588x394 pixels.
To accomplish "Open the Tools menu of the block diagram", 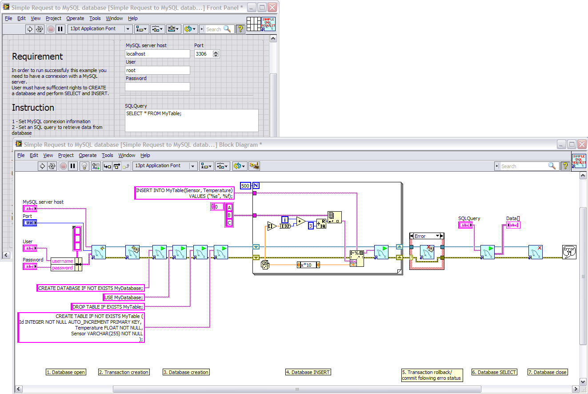I will click(107, 155).
